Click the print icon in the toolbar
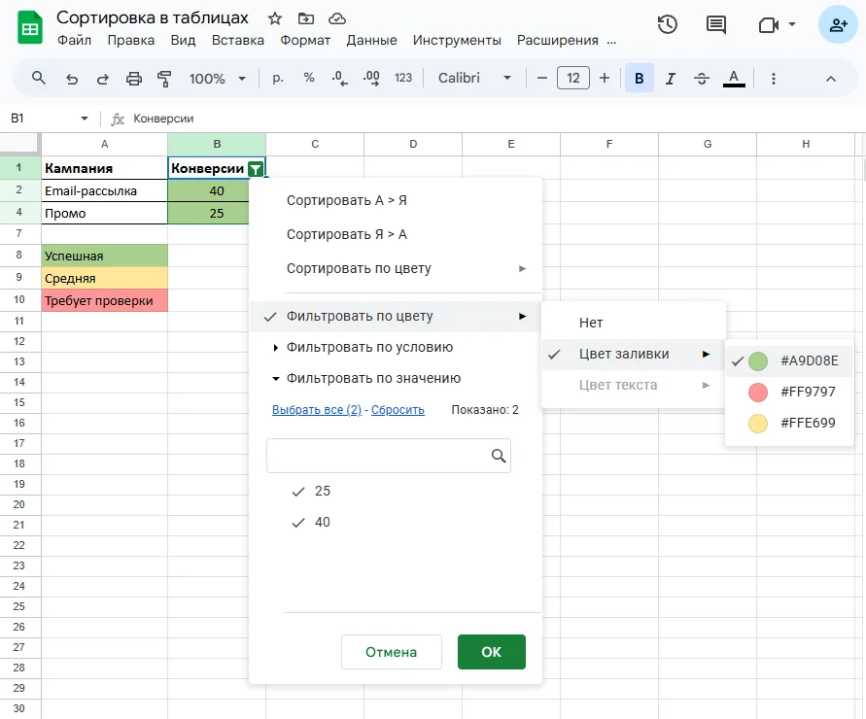Viewport: 866px width, 719px height. coord(134,79)
